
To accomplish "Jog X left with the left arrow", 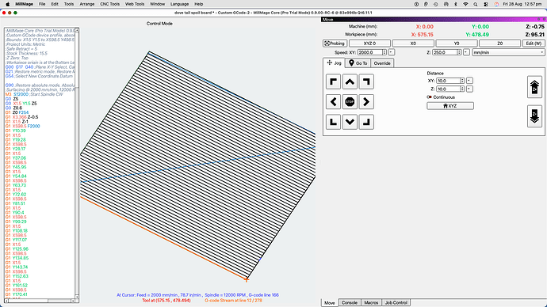I will tap(333, 101).
